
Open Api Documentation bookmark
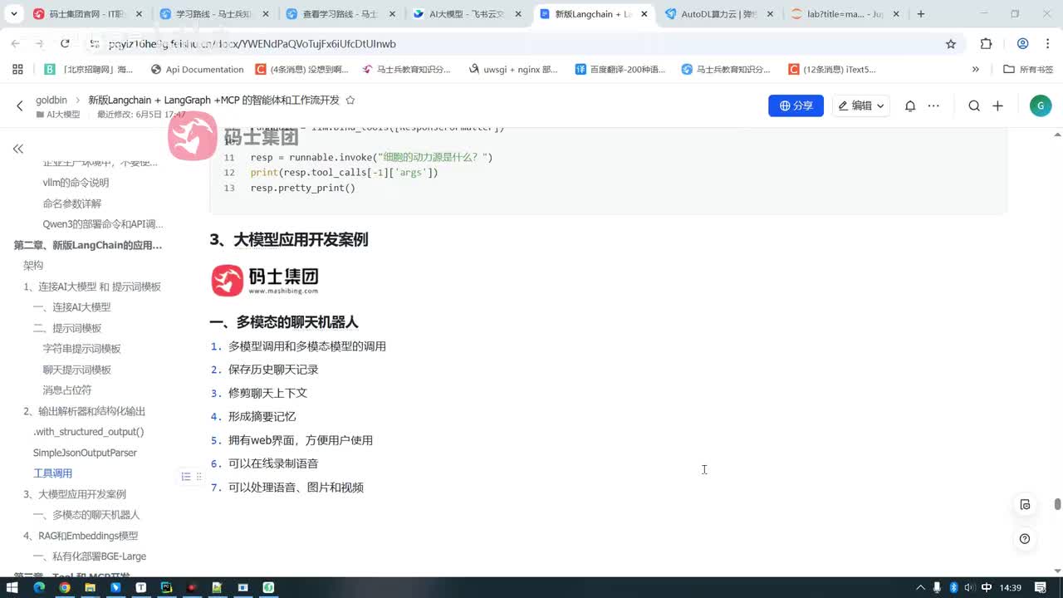198,70
